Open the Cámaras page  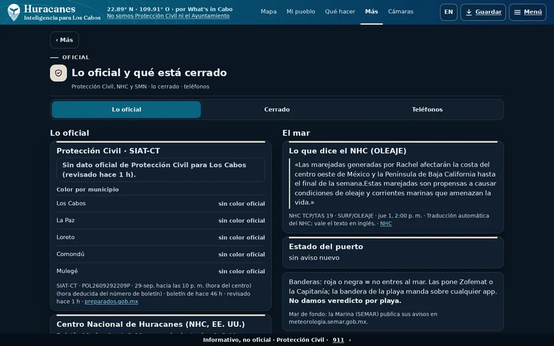pyautogui.click(x=401, y=12)
